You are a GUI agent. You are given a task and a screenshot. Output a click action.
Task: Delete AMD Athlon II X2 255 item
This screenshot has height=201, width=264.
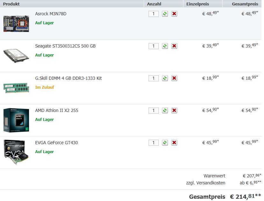point(174,110)
